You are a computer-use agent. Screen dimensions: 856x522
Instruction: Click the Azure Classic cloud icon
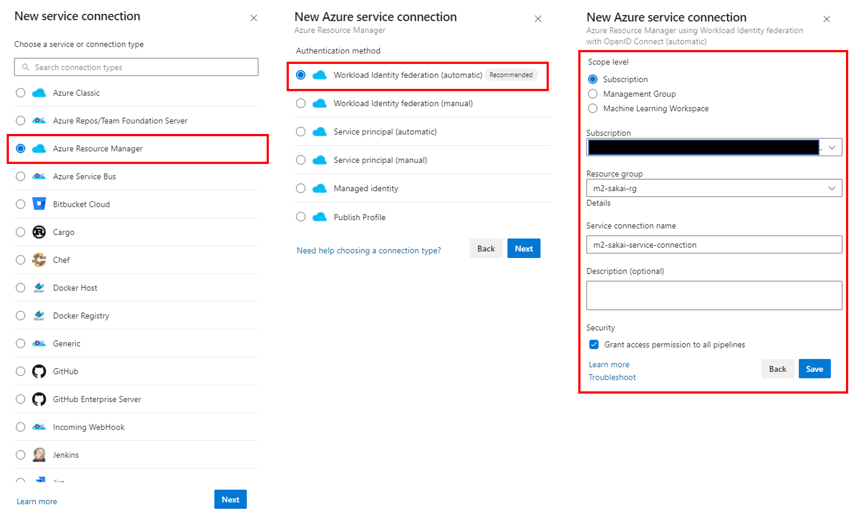click(x=39, y=93)
